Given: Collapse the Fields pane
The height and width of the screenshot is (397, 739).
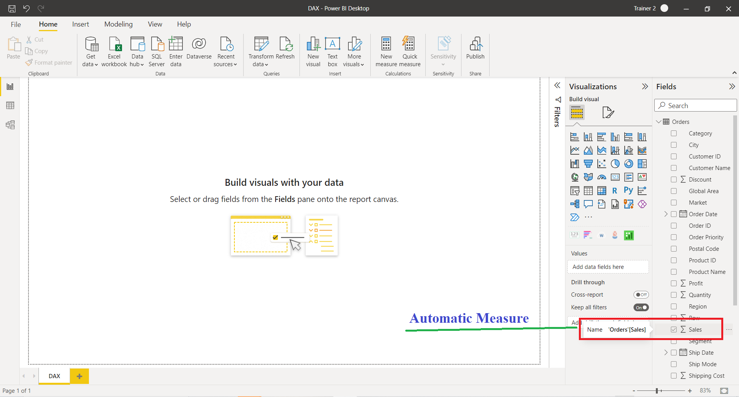Looking at the screenshot, I should pos(732,87).
